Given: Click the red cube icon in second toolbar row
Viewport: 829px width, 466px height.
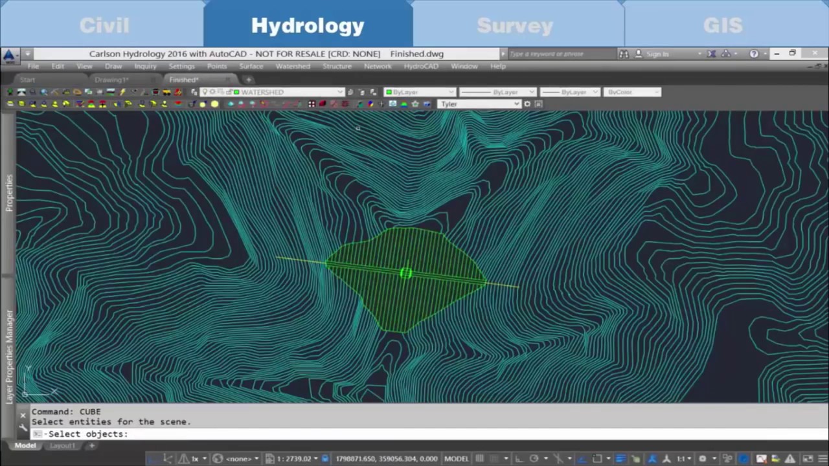Looking at the screenshot, I should coord(323,104).
